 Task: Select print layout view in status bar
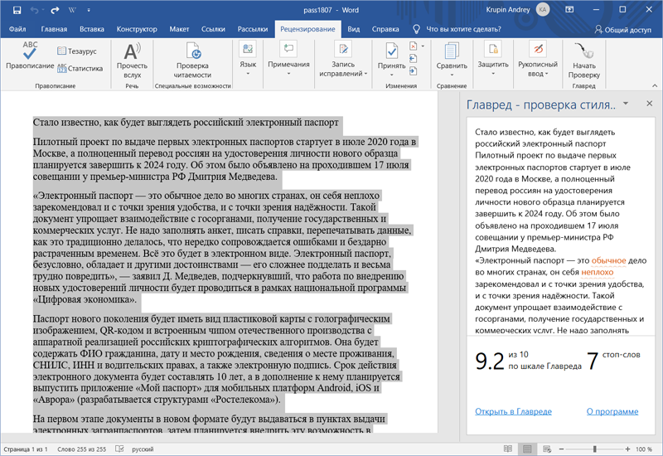(525, 449)
